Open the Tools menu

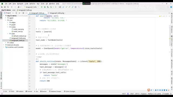(x=43, y=4)
